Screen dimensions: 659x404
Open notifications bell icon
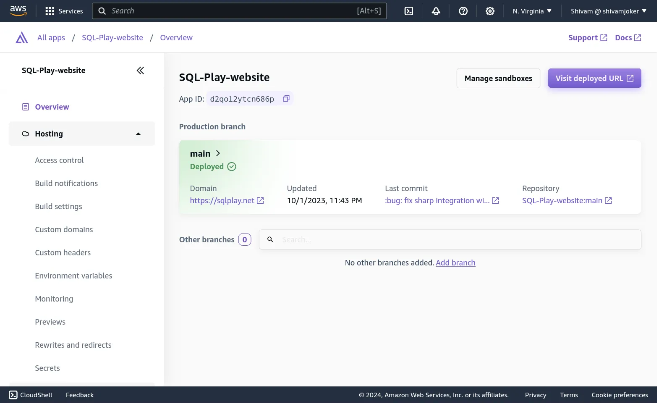(436, 11)
